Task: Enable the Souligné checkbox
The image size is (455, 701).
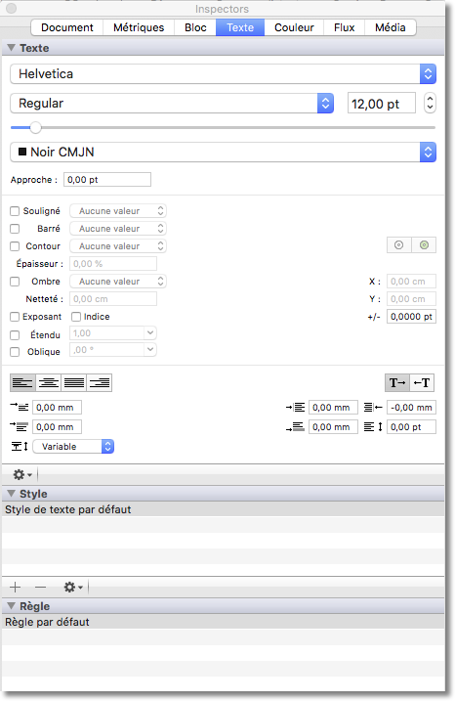Action: point(15,211)
